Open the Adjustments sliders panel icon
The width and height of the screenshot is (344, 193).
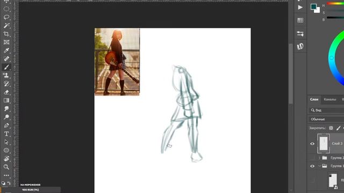[300, 34]
